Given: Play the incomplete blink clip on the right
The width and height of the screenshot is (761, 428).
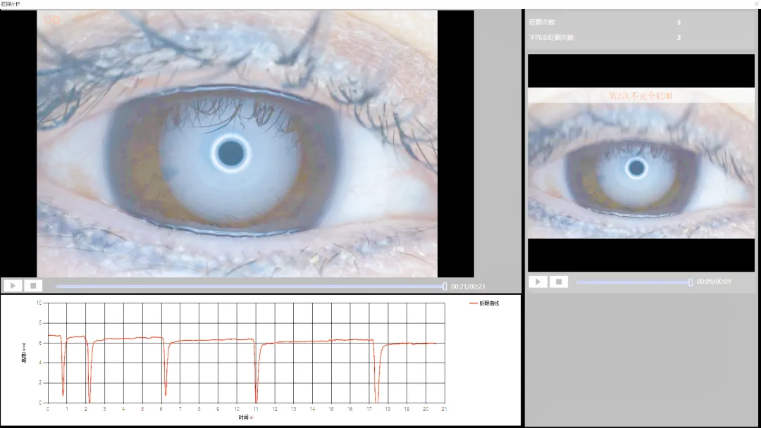Looking at the screenshot, I should pos(538,282).
